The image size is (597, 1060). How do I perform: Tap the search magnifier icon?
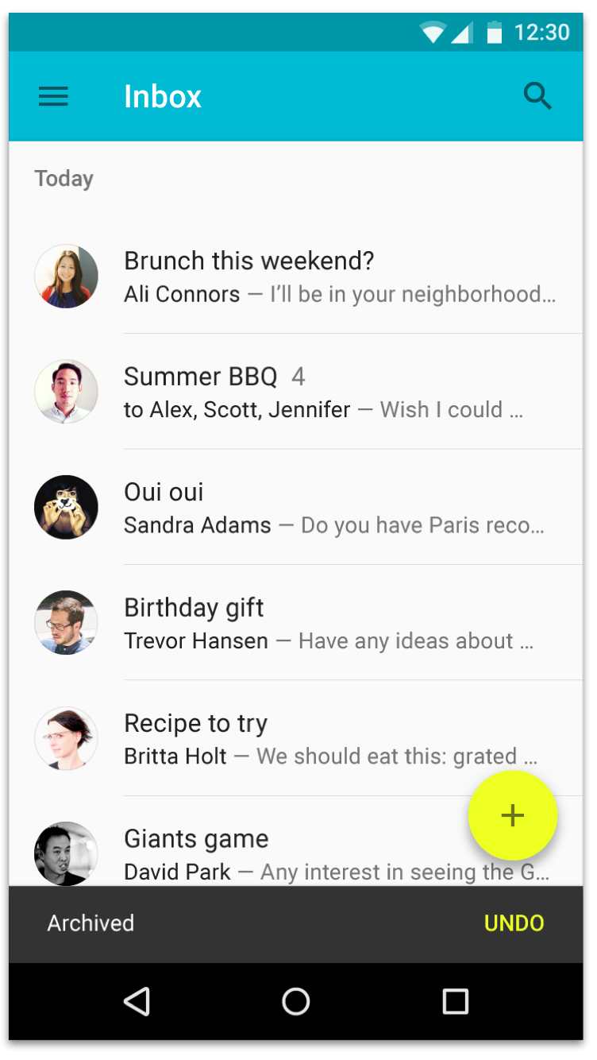coord(537,97)
